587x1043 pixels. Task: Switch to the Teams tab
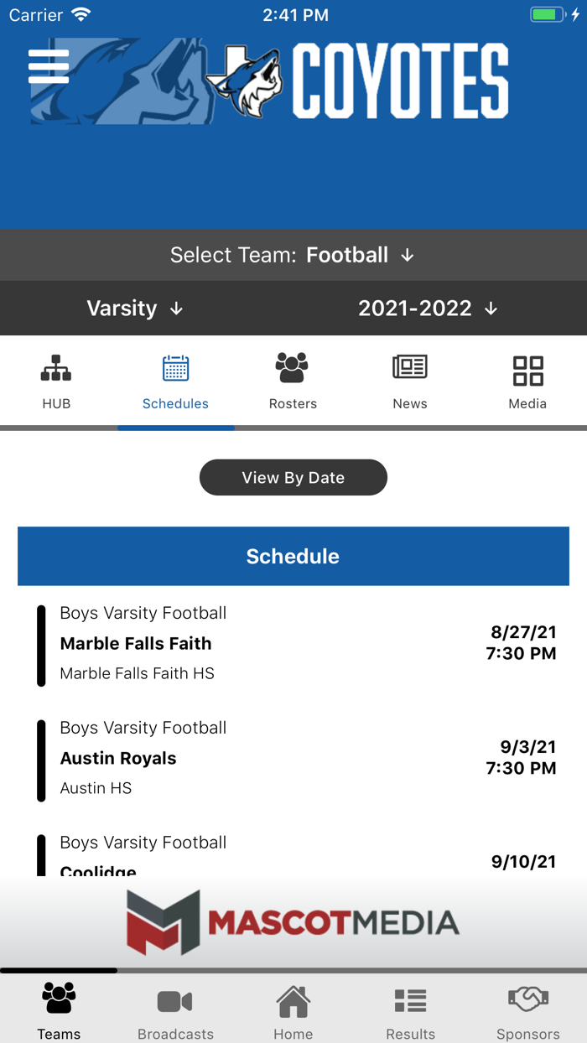(x=58, y=999)
